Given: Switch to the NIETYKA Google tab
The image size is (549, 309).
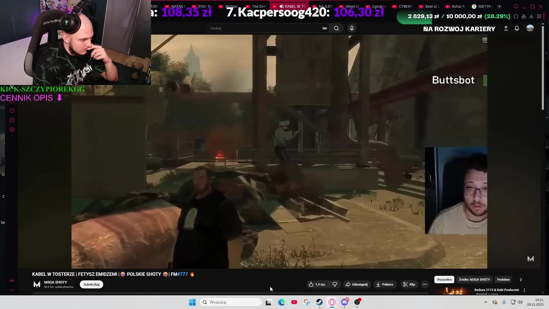Looking at the screenshot, I should point(482,6).
